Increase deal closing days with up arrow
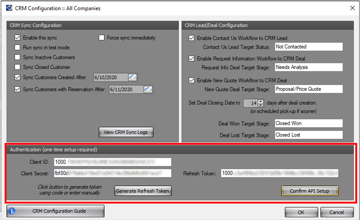Image resolution: width=360 pixels, height=220 pixels. pos(261,101)
